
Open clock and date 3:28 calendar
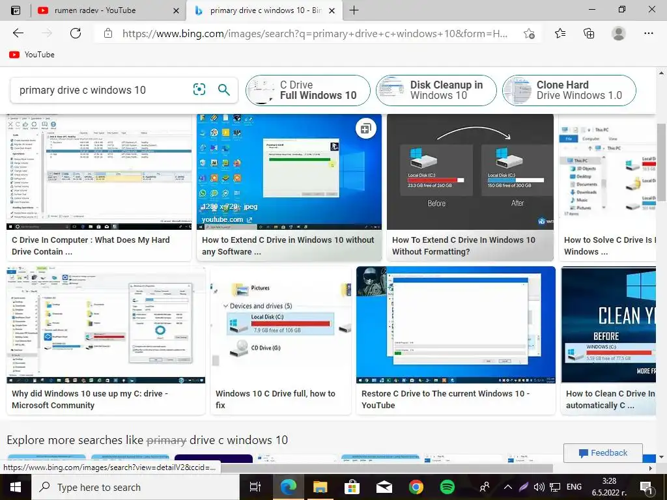click(x=609, y=487)
